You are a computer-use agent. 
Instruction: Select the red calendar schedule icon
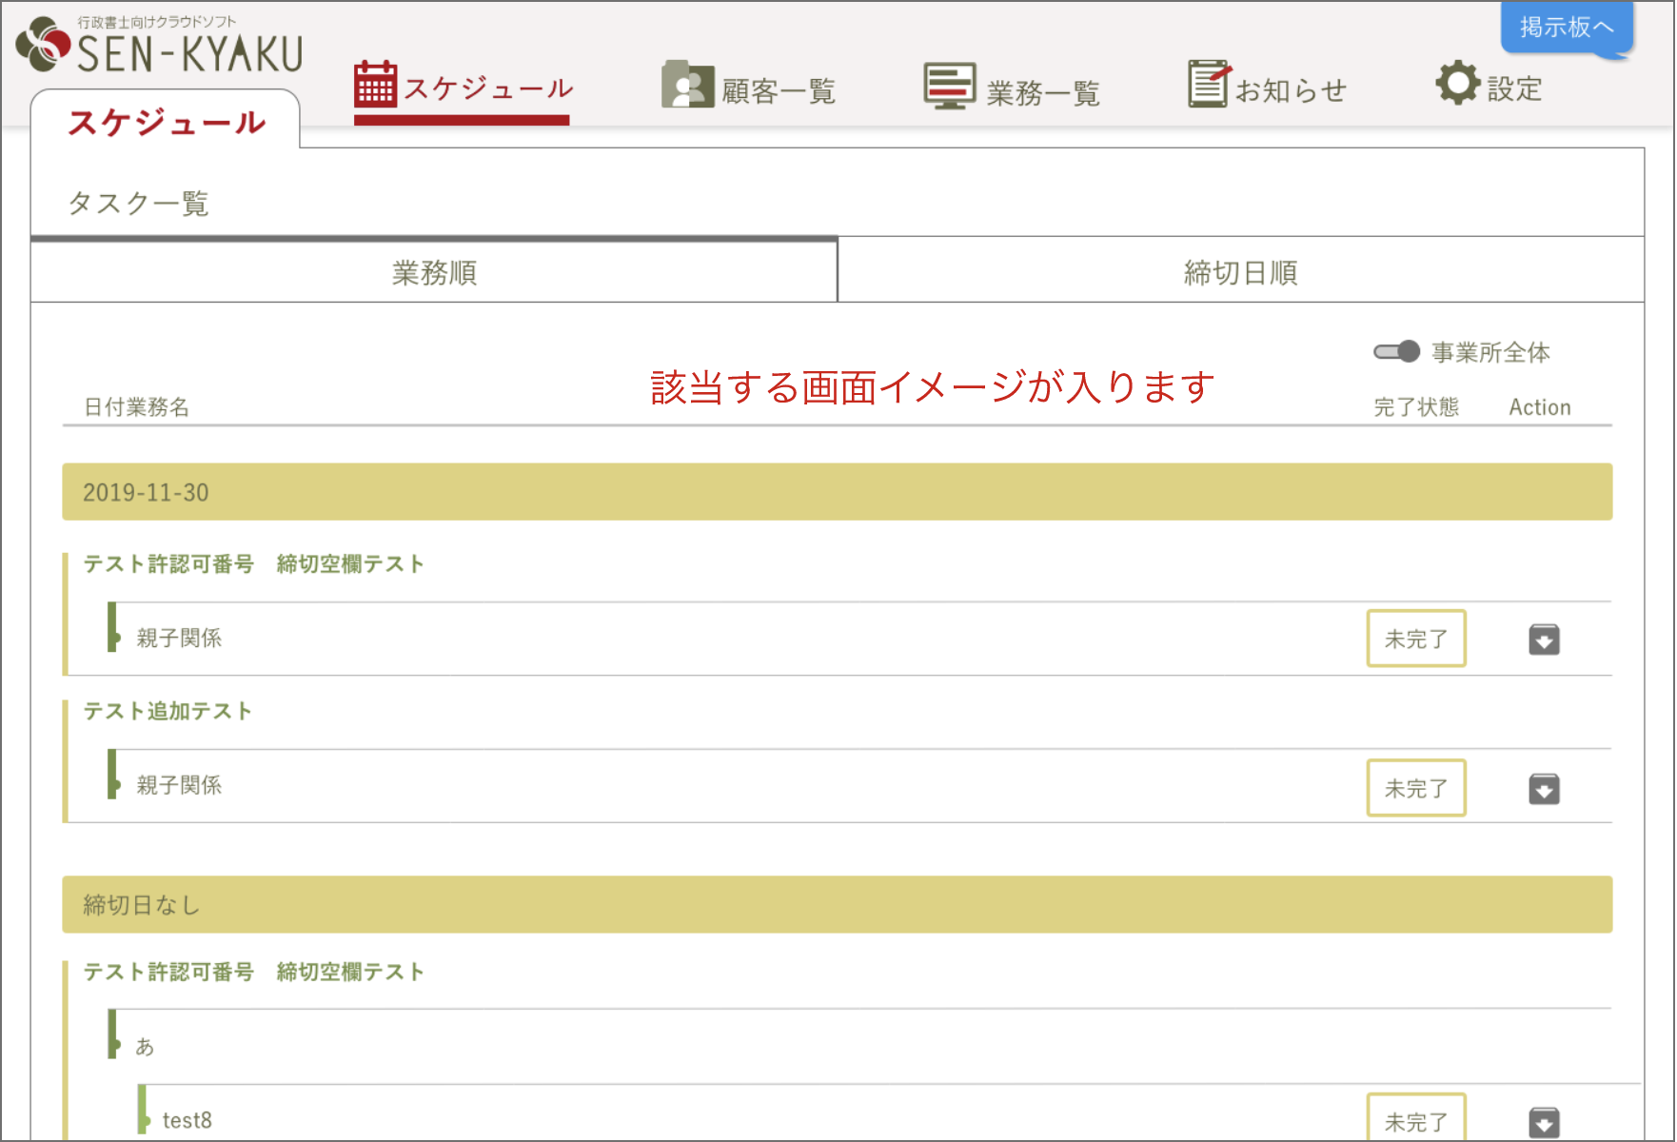376,84
